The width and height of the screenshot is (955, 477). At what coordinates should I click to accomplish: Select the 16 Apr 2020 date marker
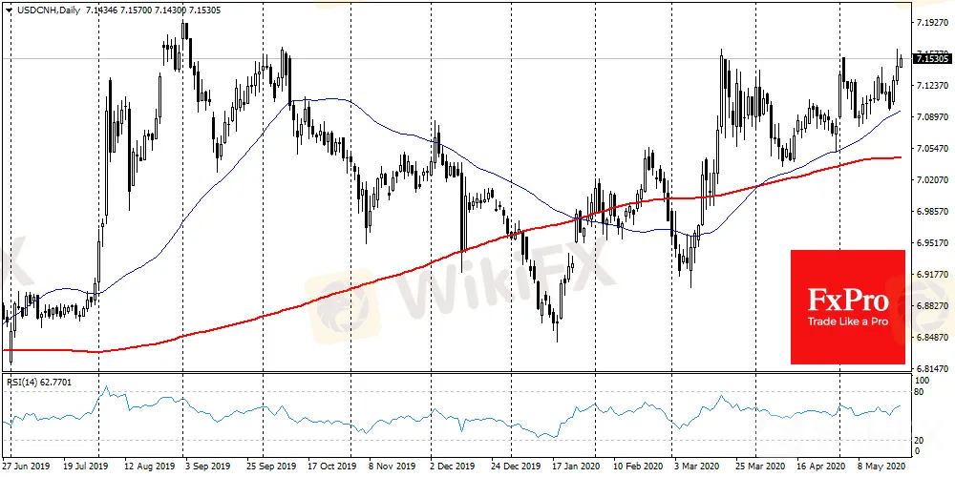pos(819,467)
